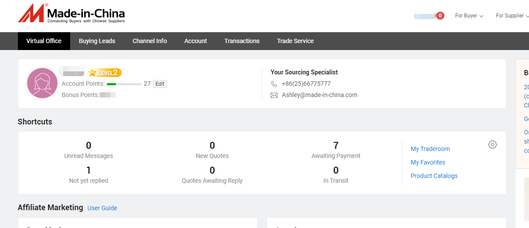Screen dimensions: 529x228
Task: Expand the For Buyer dropdown
Action: click(x=469, y=16)
